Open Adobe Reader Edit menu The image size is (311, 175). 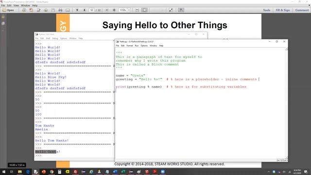point(9,5)
